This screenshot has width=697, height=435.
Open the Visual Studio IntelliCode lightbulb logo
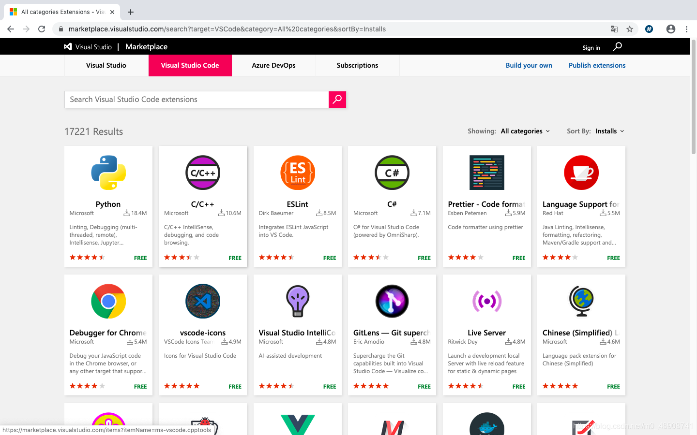[x=298, y=301]
